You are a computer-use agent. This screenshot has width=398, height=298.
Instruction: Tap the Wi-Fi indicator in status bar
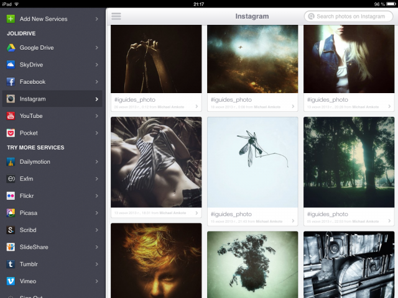(x=17, y=4)
